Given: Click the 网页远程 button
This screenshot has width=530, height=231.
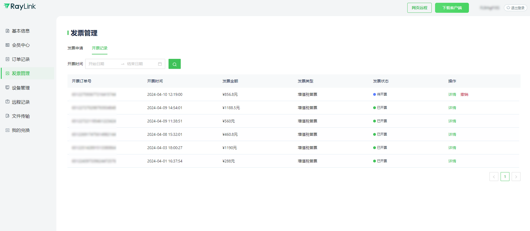Looking at the screenshot, I should pyautogui.click(x=420, y=8).
